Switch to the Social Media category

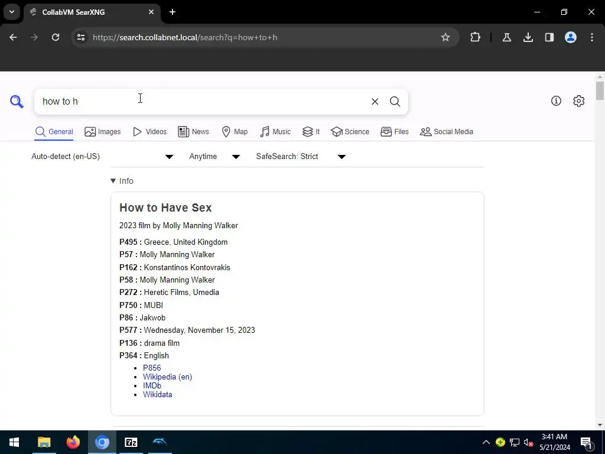(447, 132)
